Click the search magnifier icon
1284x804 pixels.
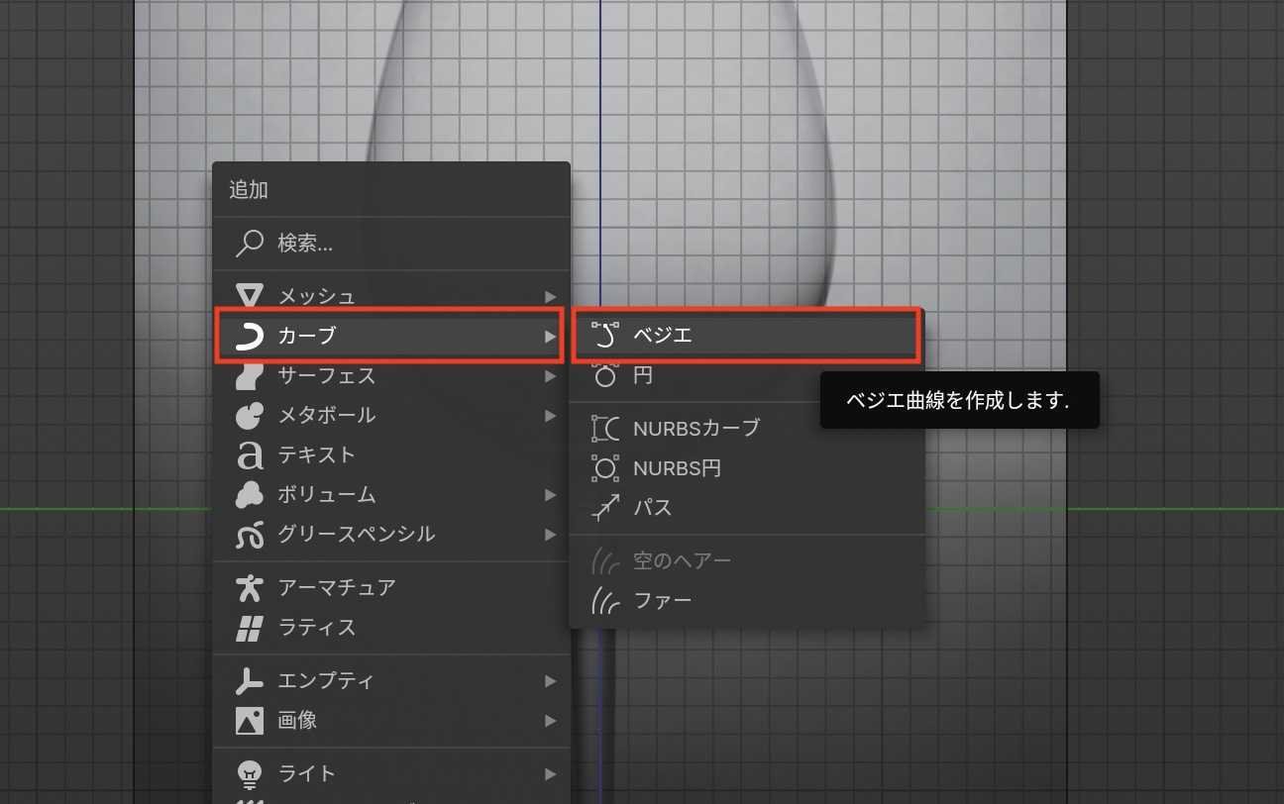pos(250,243)
